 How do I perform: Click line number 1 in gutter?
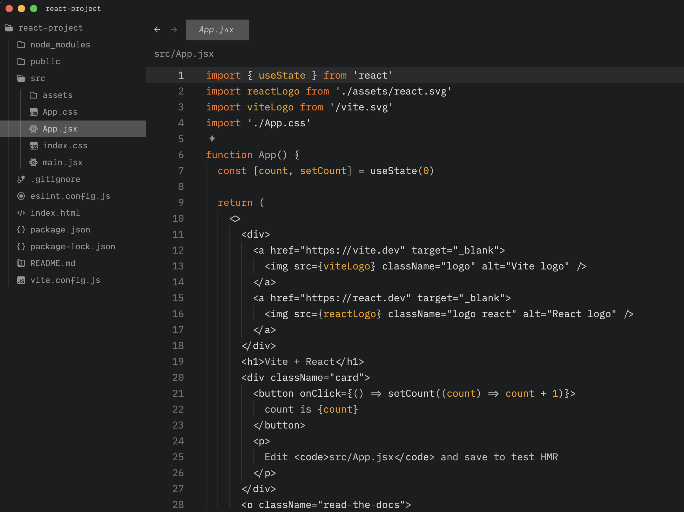(181, 75)
